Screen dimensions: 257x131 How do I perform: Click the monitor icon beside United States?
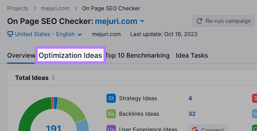click(x=10, y=34)
